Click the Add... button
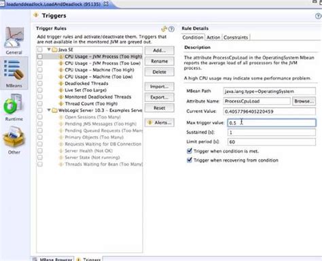The height and width of the screenshot is (261, 322). (x=160, y=50)
